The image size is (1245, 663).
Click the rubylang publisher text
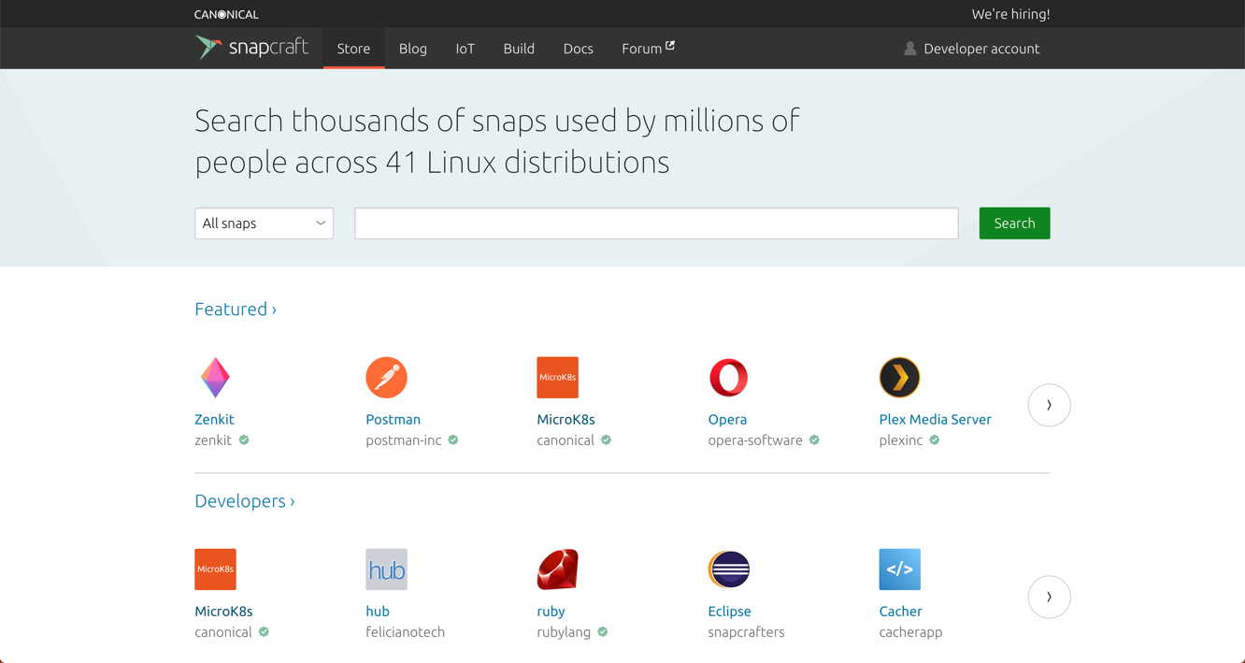point(564,632)
